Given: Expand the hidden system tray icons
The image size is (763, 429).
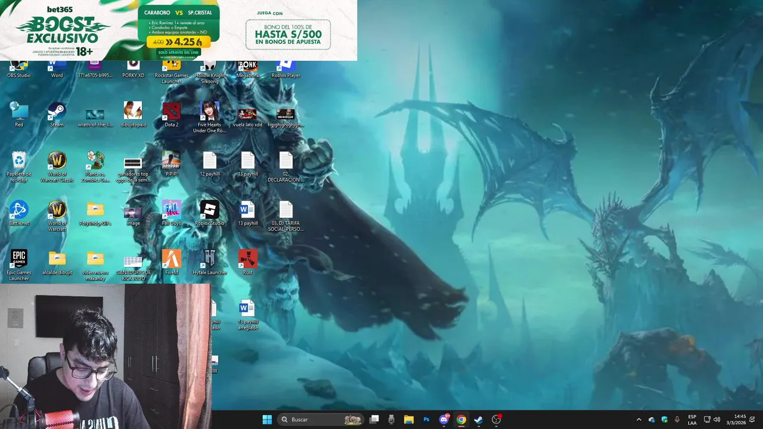Looking at the screenshot, I should tap(639, 419).
